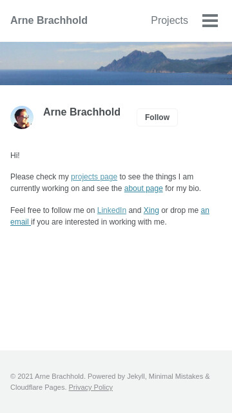Visit the about page link
Screen dimensions: 232x413
[x=143, y=188]
